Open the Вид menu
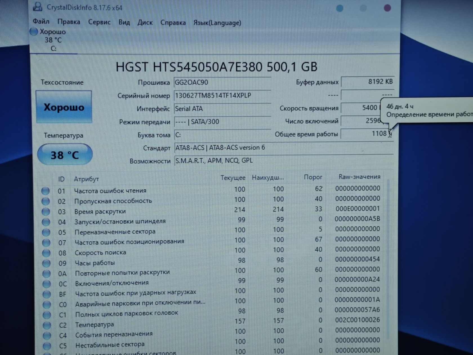Screen dimensions: 473x355 click(124, 22)
